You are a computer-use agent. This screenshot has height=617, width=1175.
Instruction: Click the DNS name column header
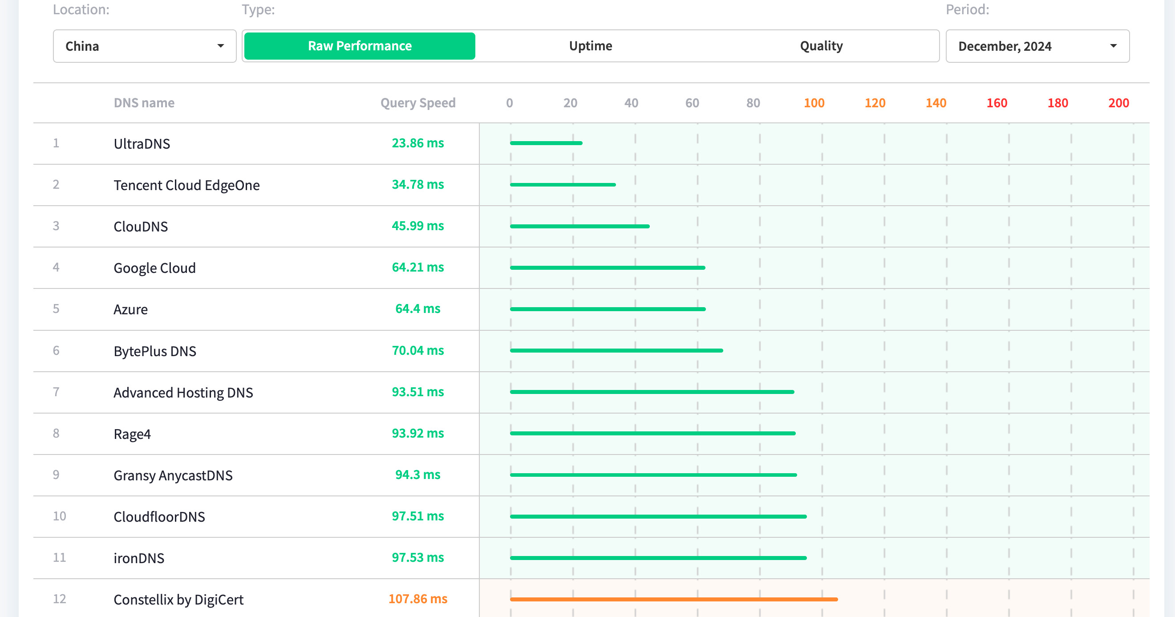(x=144, y=103)
